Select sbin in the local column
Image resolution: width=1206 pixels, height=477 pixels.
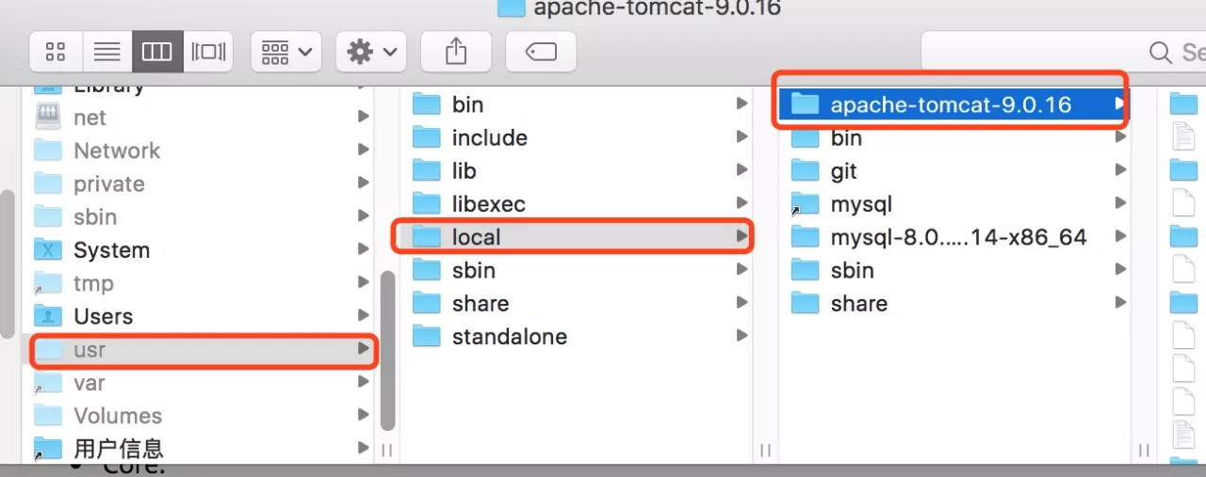954,270
